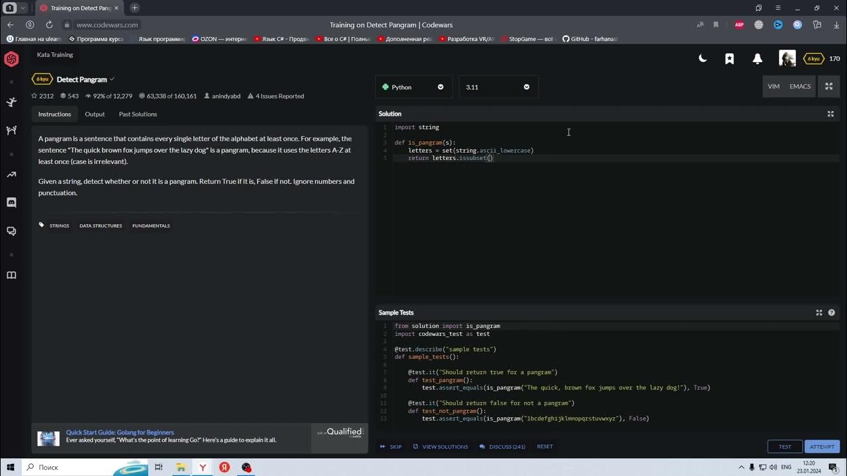Open the Discord chat sidebar icon
This screenshot has width=847, height=476.
coord(11,202)
